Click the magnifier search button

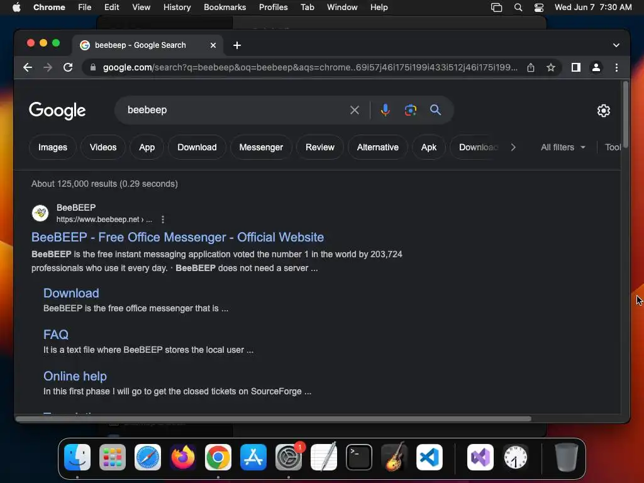point(435,110)
